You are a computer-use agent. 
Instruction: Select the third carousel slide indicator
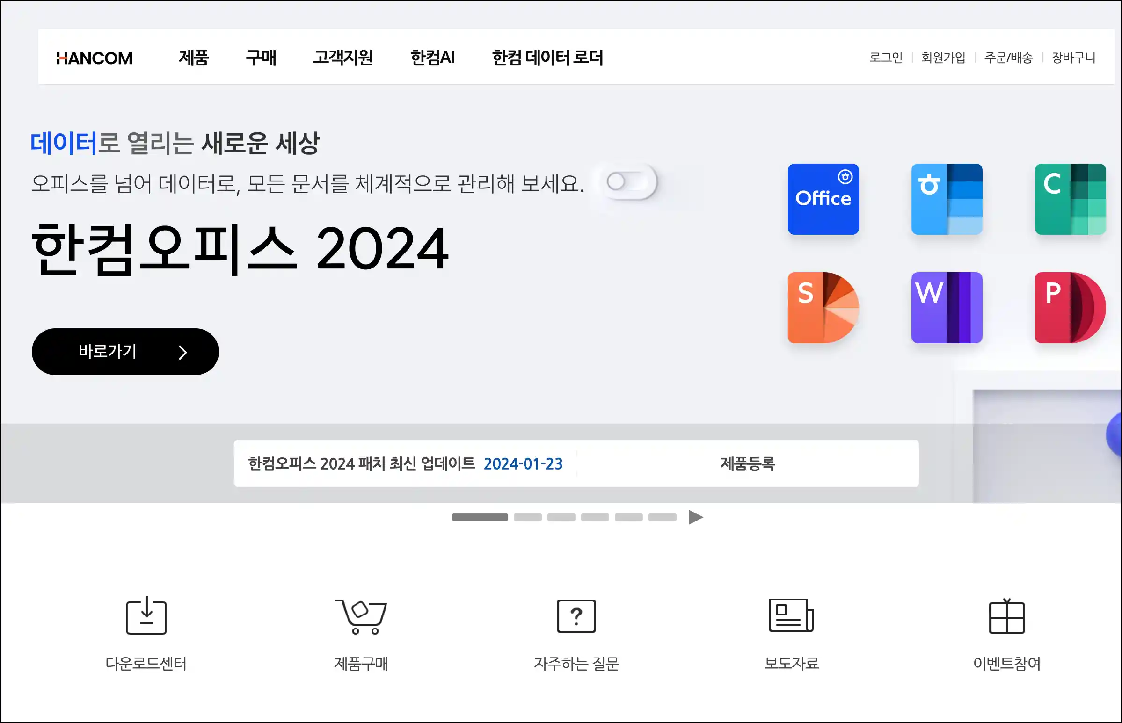tap(561, 517)
